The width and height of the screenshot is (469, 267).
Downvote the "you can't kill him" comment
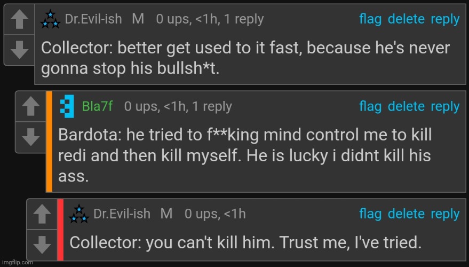tap(42, 245)
